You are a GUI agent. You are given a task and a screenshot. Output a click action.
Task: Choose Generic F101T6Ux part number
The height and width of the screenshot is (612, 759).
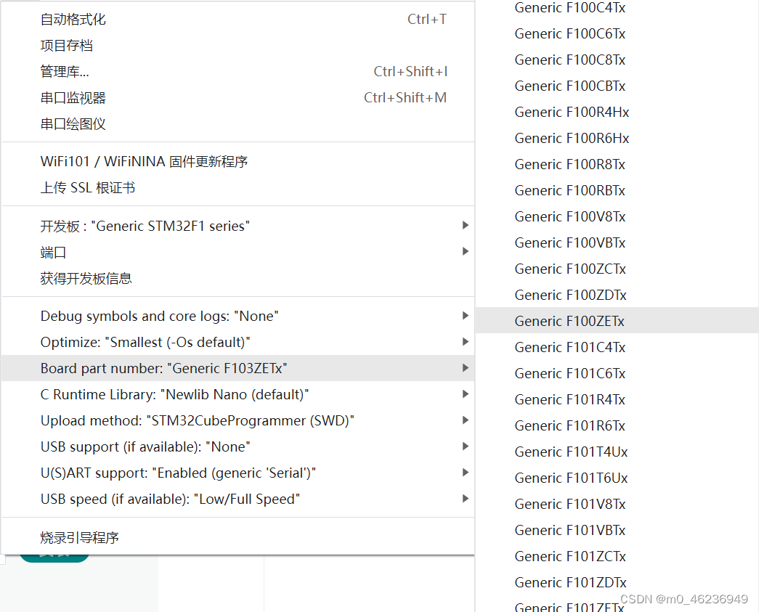point(617,478)
